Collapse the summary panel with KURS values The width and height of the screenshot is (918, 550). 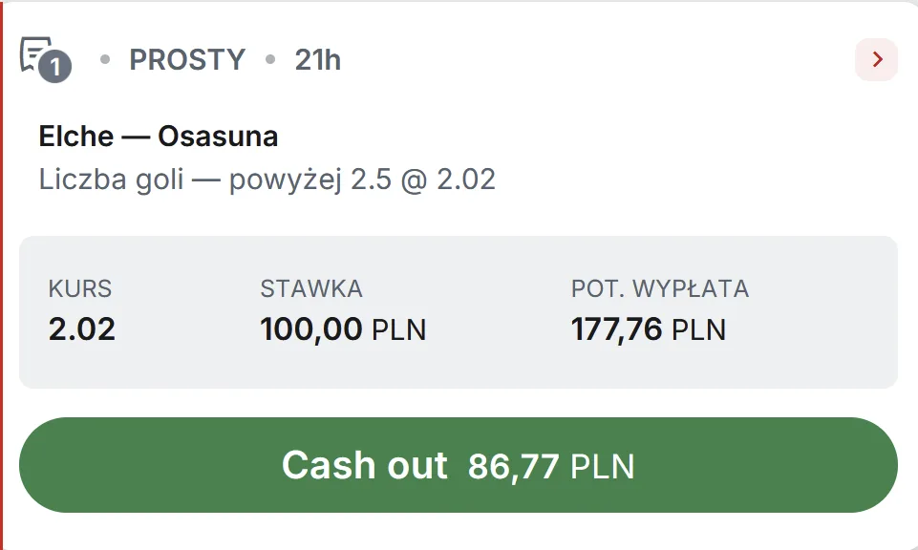(459, 312)
